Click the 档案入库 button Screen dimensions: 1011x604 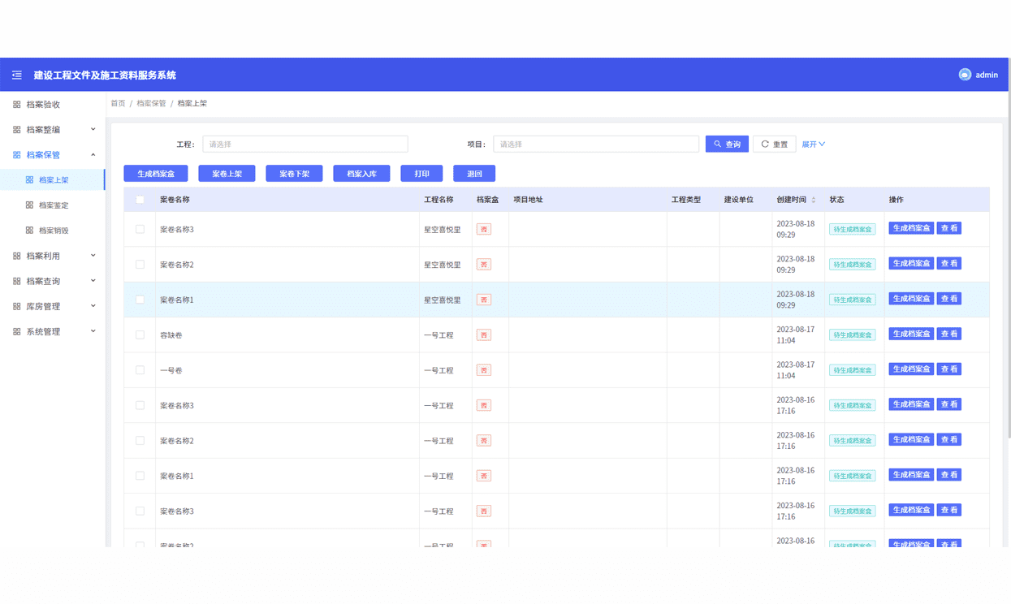pos(361,174)
